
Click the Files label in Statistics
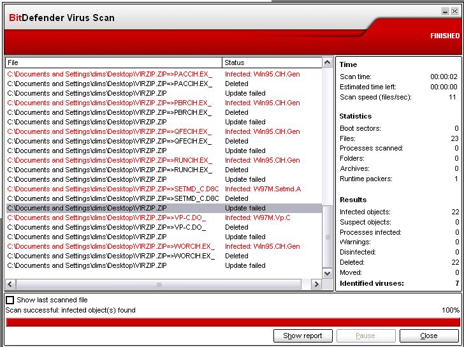pyautogui.click(x=347, y=138)
